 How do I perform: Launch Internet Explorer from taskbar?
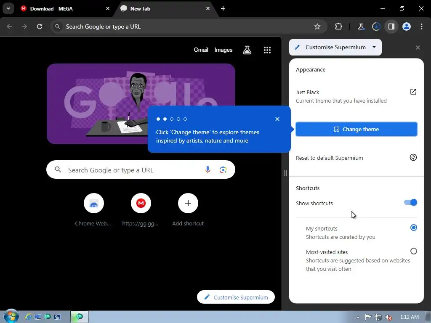pos(28,317)
